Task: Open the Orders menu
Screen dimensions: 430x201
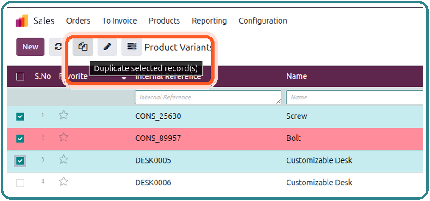Action: tap(78, 21)
